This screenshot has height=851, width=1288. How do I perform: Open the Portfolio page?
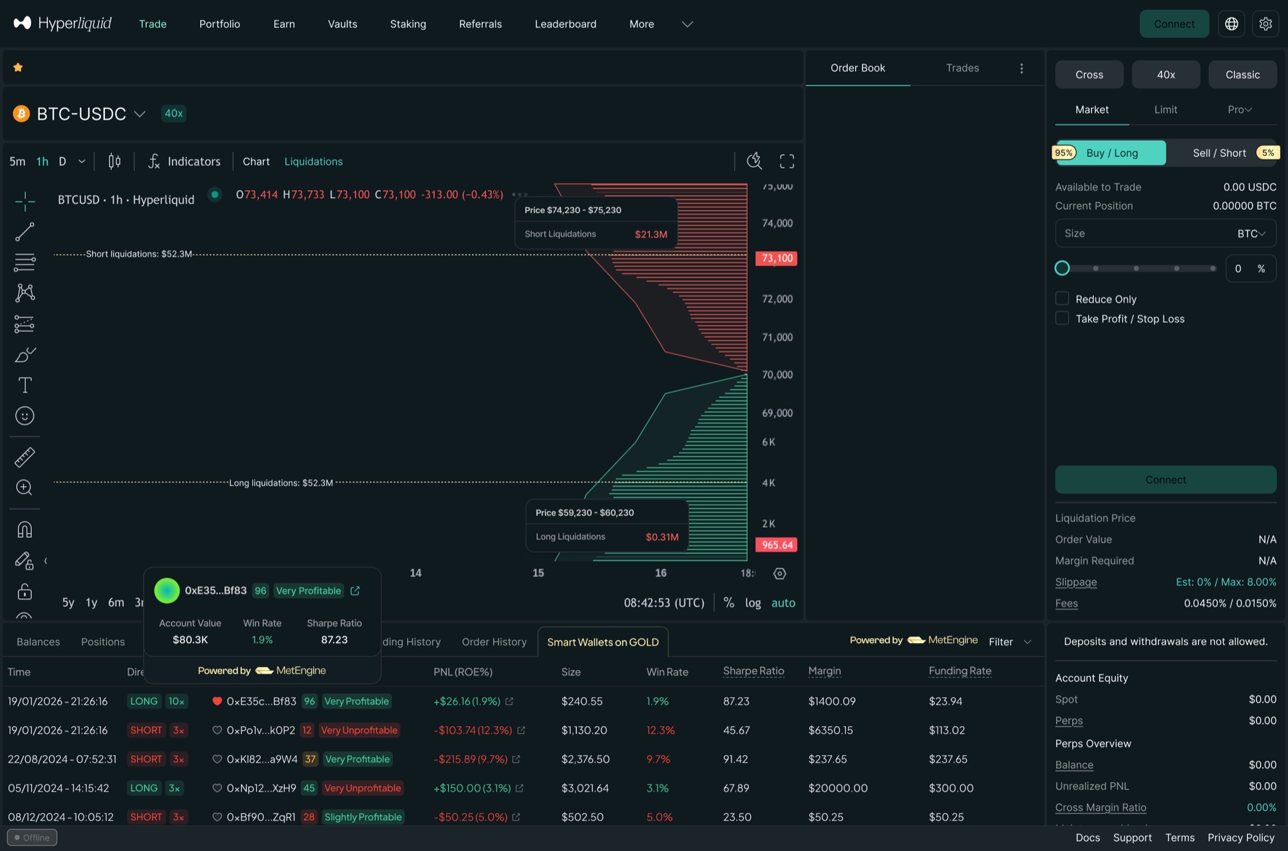(x=220, y=24)
